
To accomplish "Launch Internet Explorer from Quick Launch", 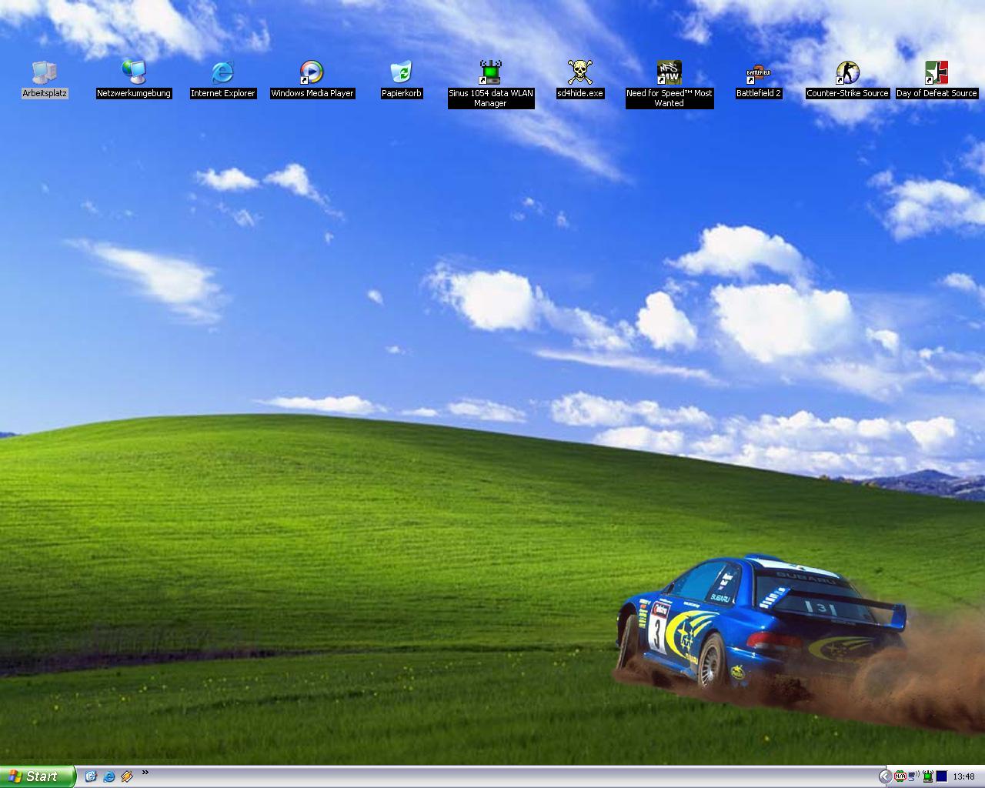I will tap(109, 776).
